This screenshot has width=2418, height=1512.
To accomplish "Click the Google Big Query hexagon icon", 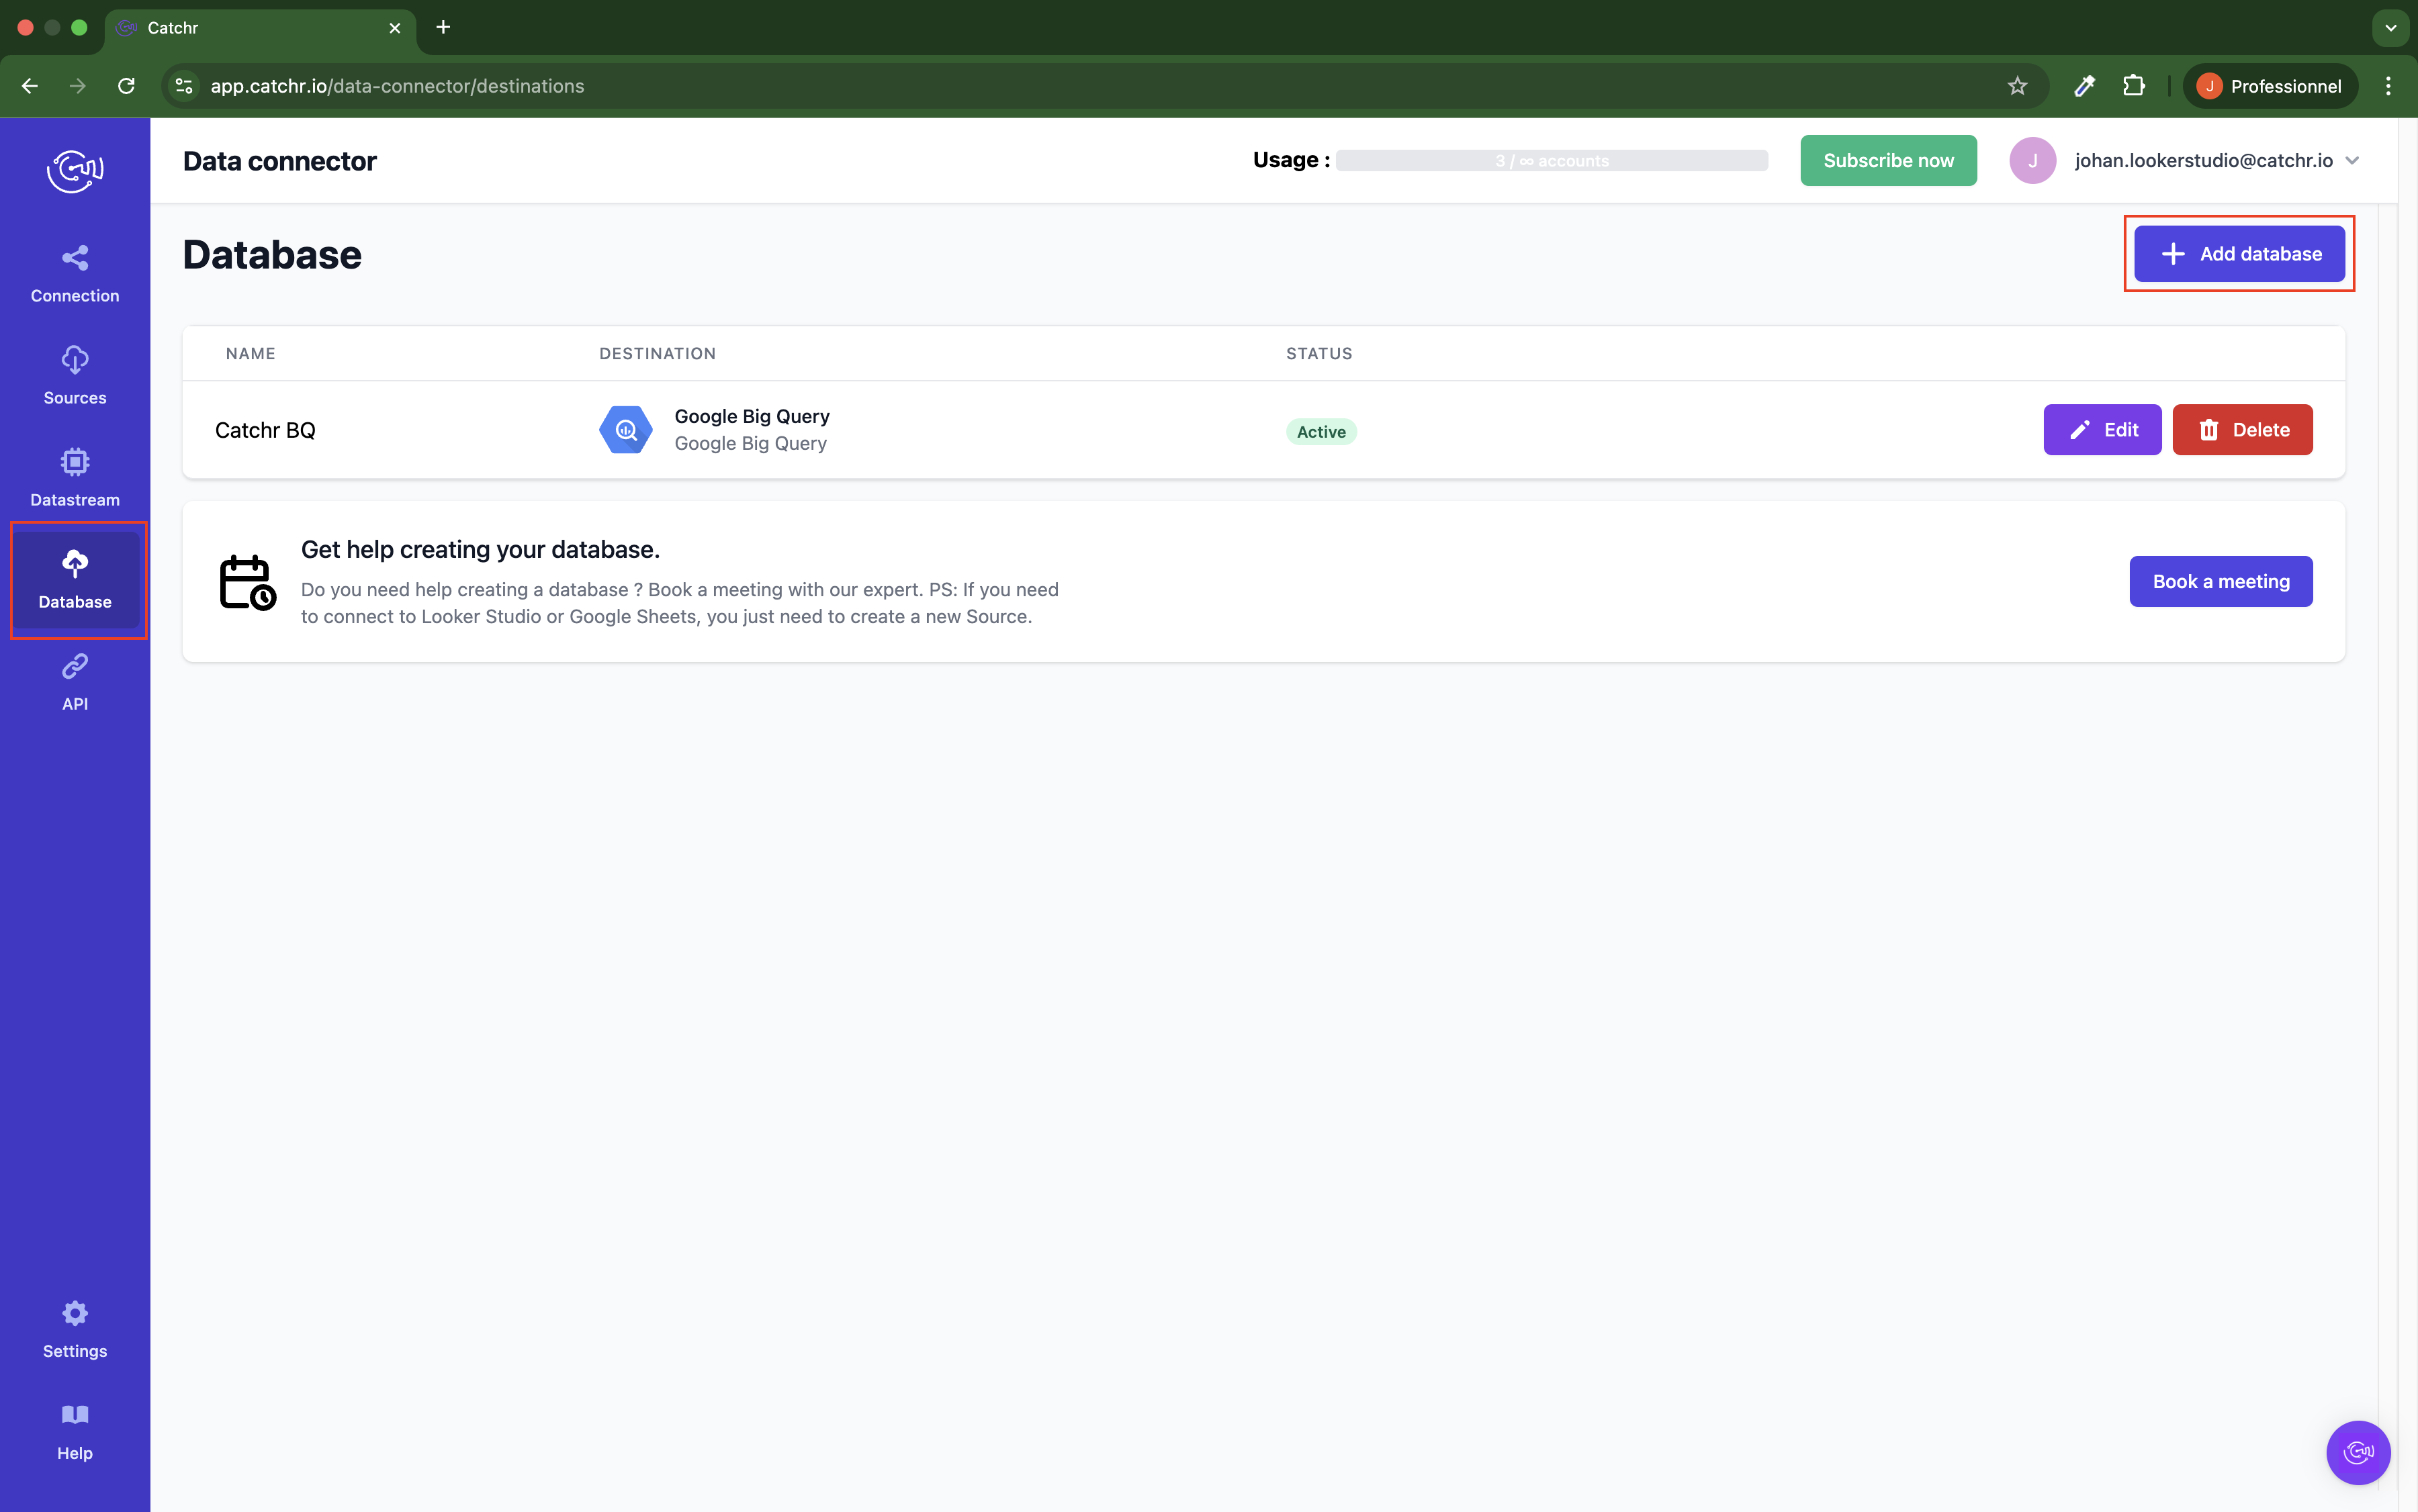I will pos(625,430).
